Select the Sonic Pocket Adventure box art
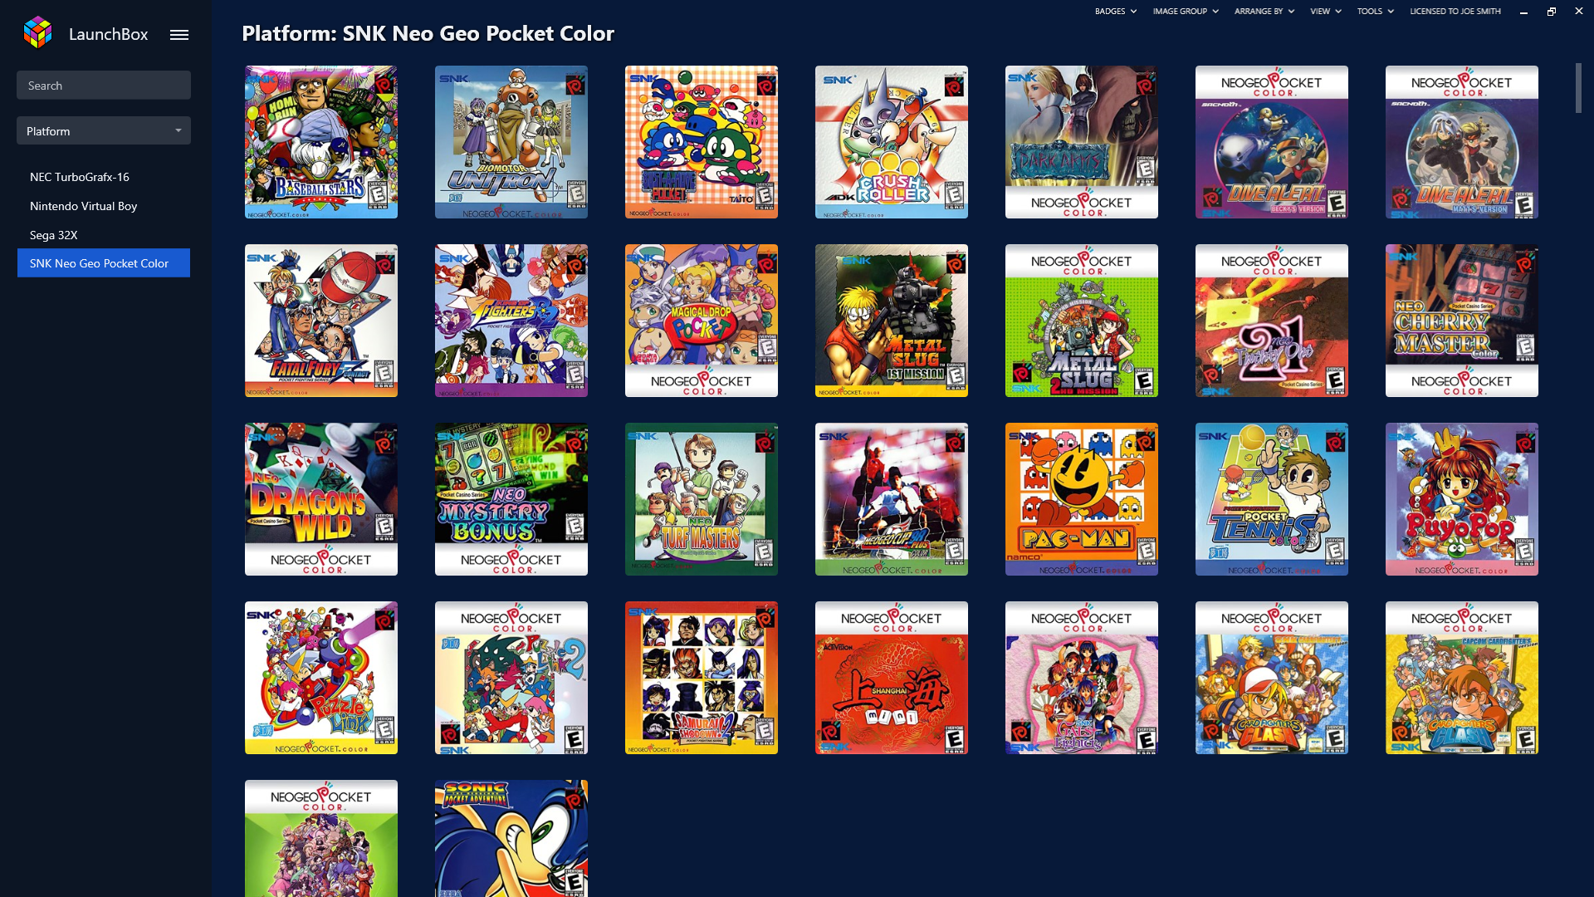1594x897 pixels. click(511, 838)
